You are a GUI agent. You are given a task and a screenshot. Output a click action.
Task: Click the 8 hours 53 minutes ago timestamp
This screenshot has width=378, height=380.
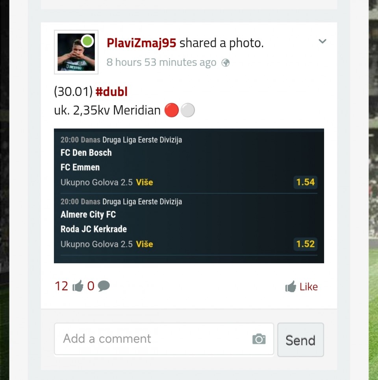161,62
